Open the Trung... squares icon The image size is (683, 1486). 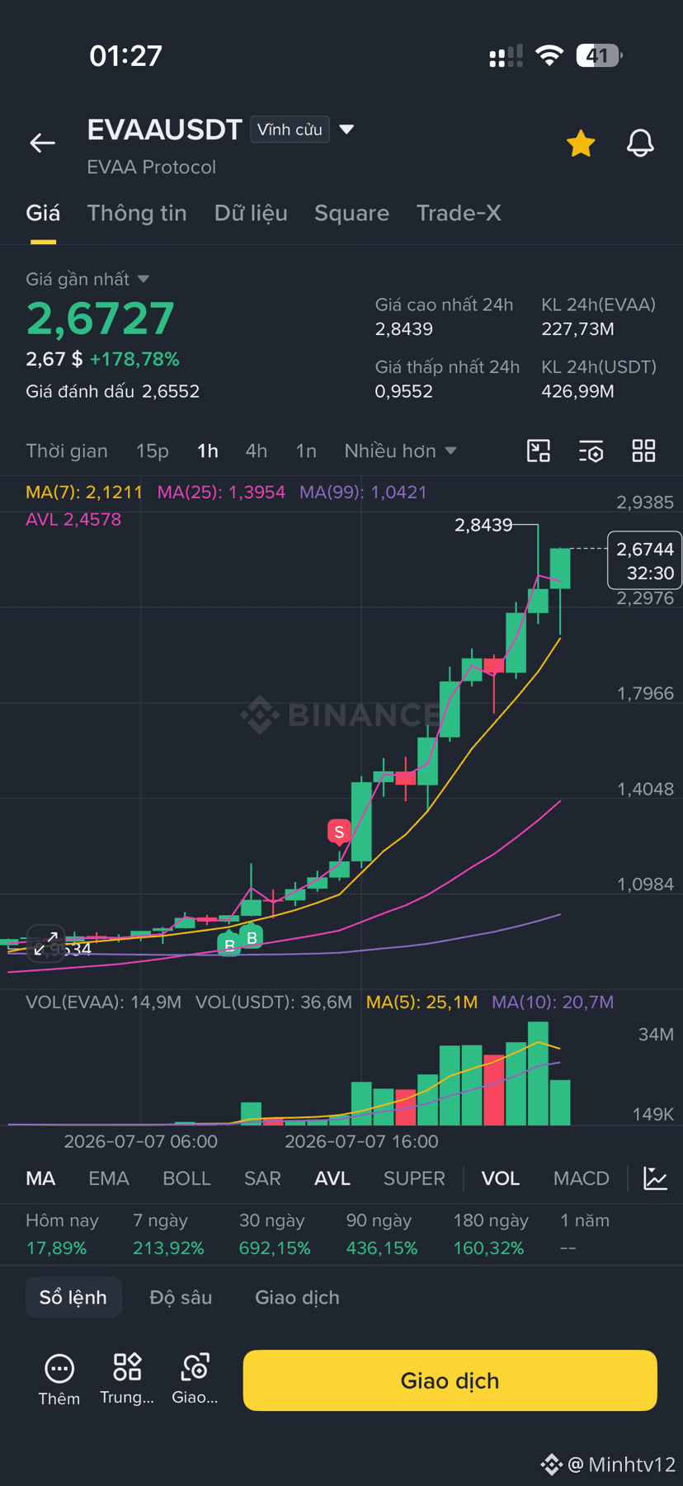click(127, 1367)
